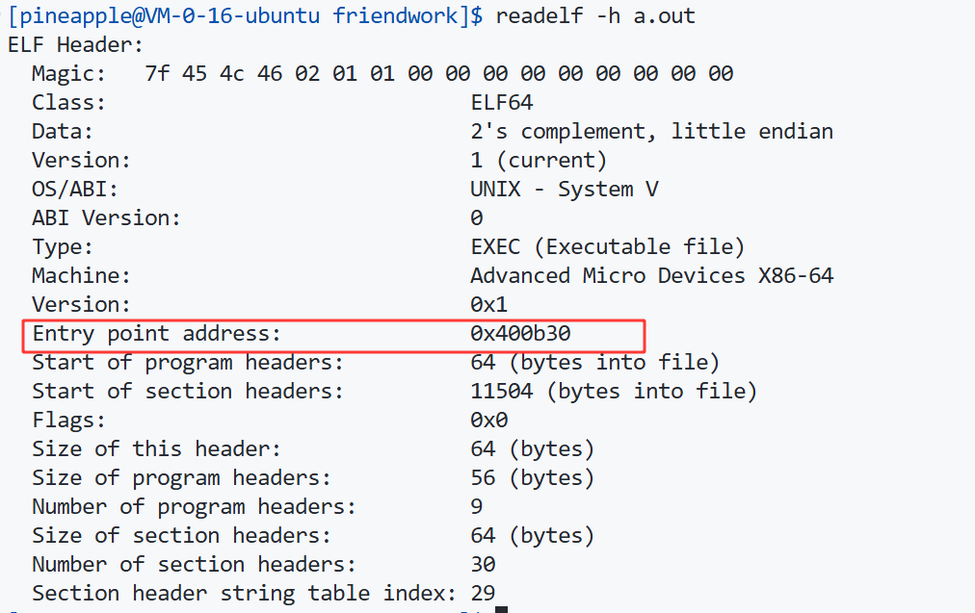Click the Class value ELF64
Screen dimensions: 975x613
[x=502, y=102]
